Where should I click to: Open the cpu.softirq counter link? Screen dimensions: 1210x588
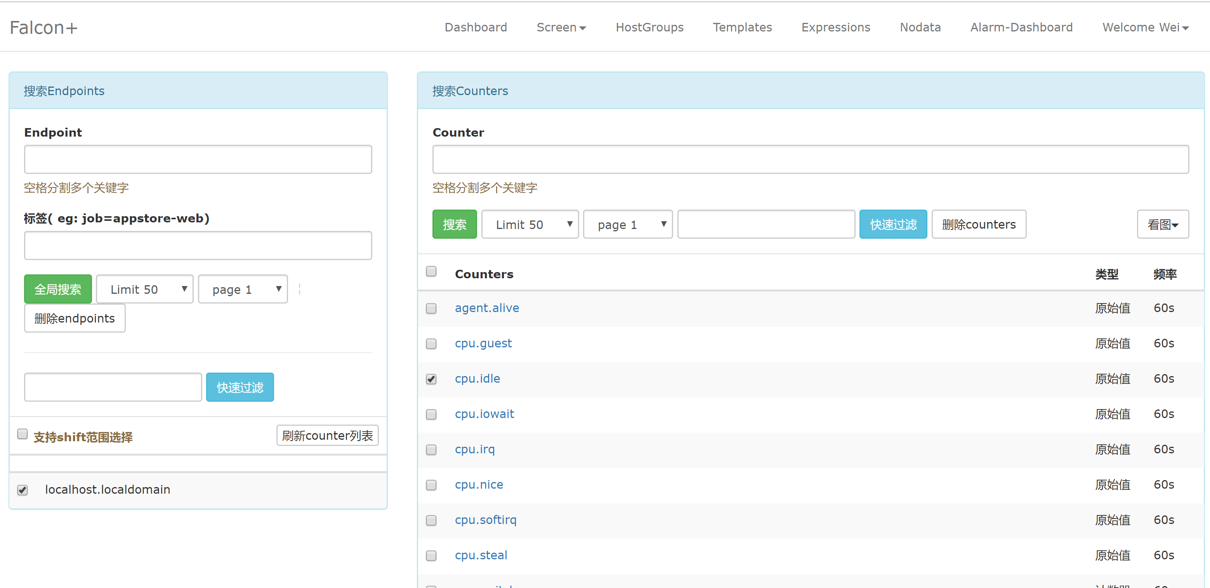pyautogui.click(x=486, y=520)
